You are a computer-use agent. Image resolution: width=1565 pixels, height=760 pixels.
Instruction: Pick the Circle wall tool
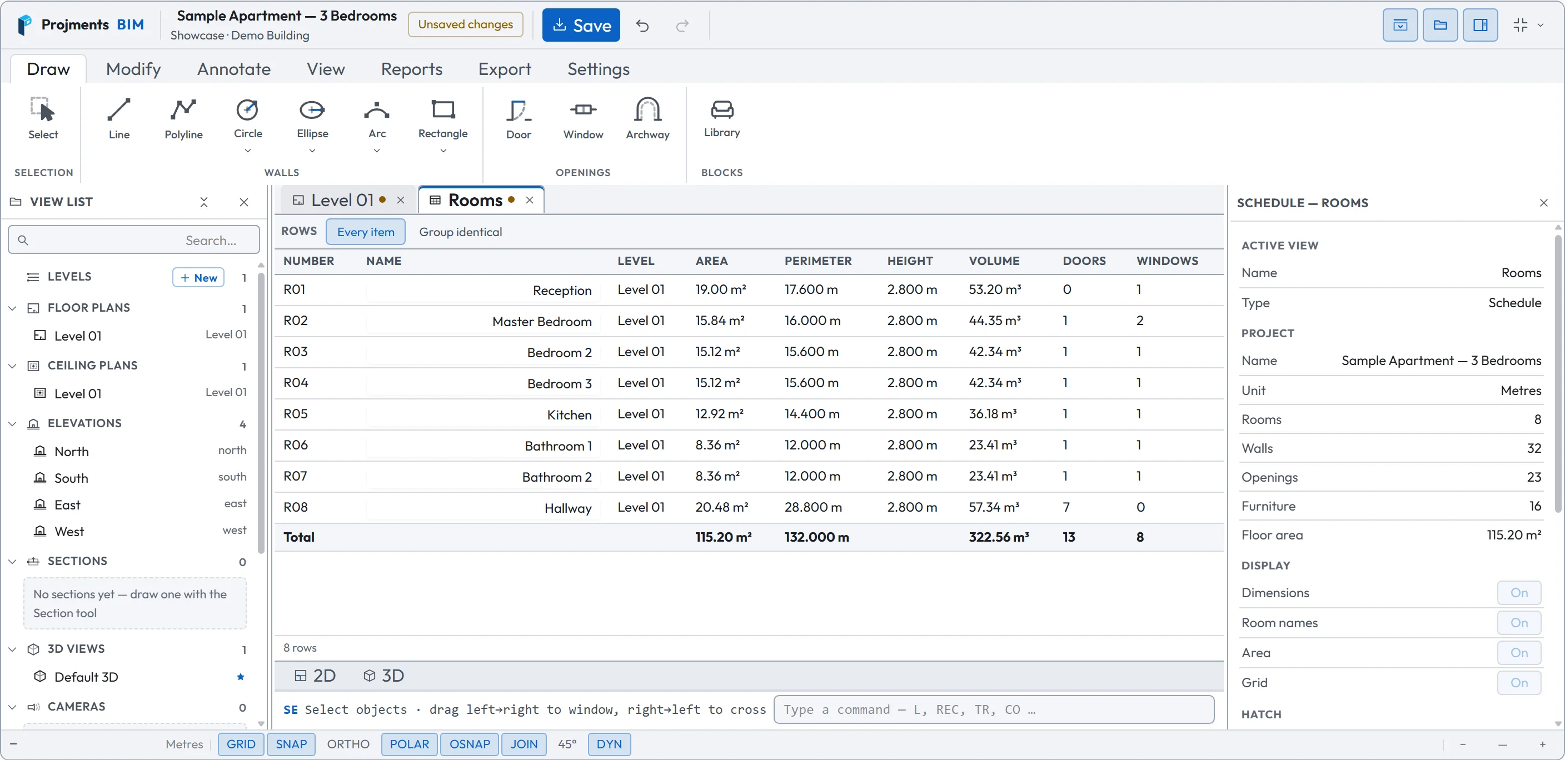[x=248, y=118]
